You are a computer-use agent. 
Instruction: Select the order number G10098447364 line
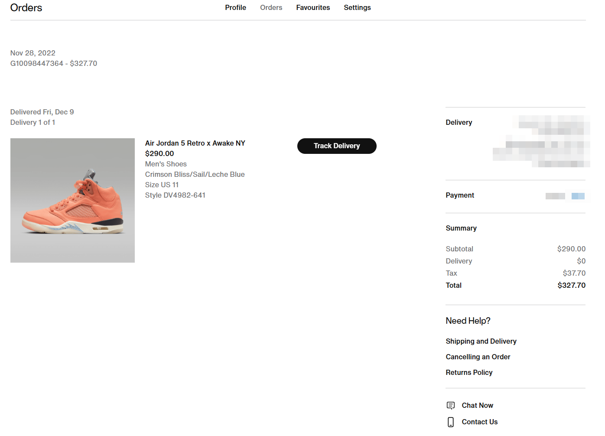(x=54, y=63)
